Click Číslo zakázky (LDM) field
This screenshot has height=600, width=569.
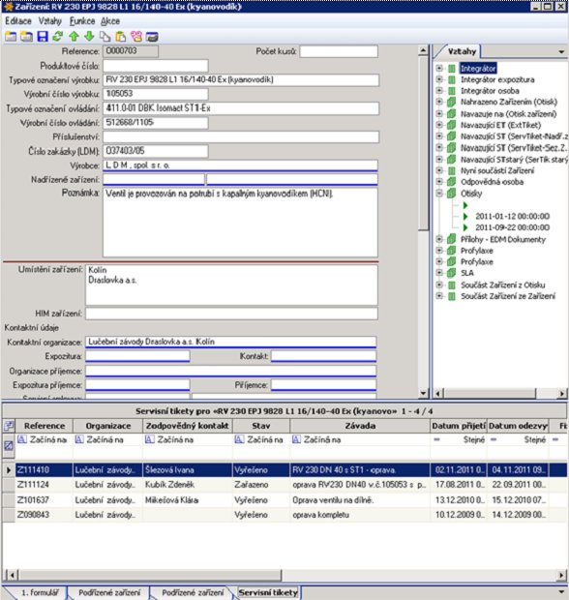tap(156, 151)
